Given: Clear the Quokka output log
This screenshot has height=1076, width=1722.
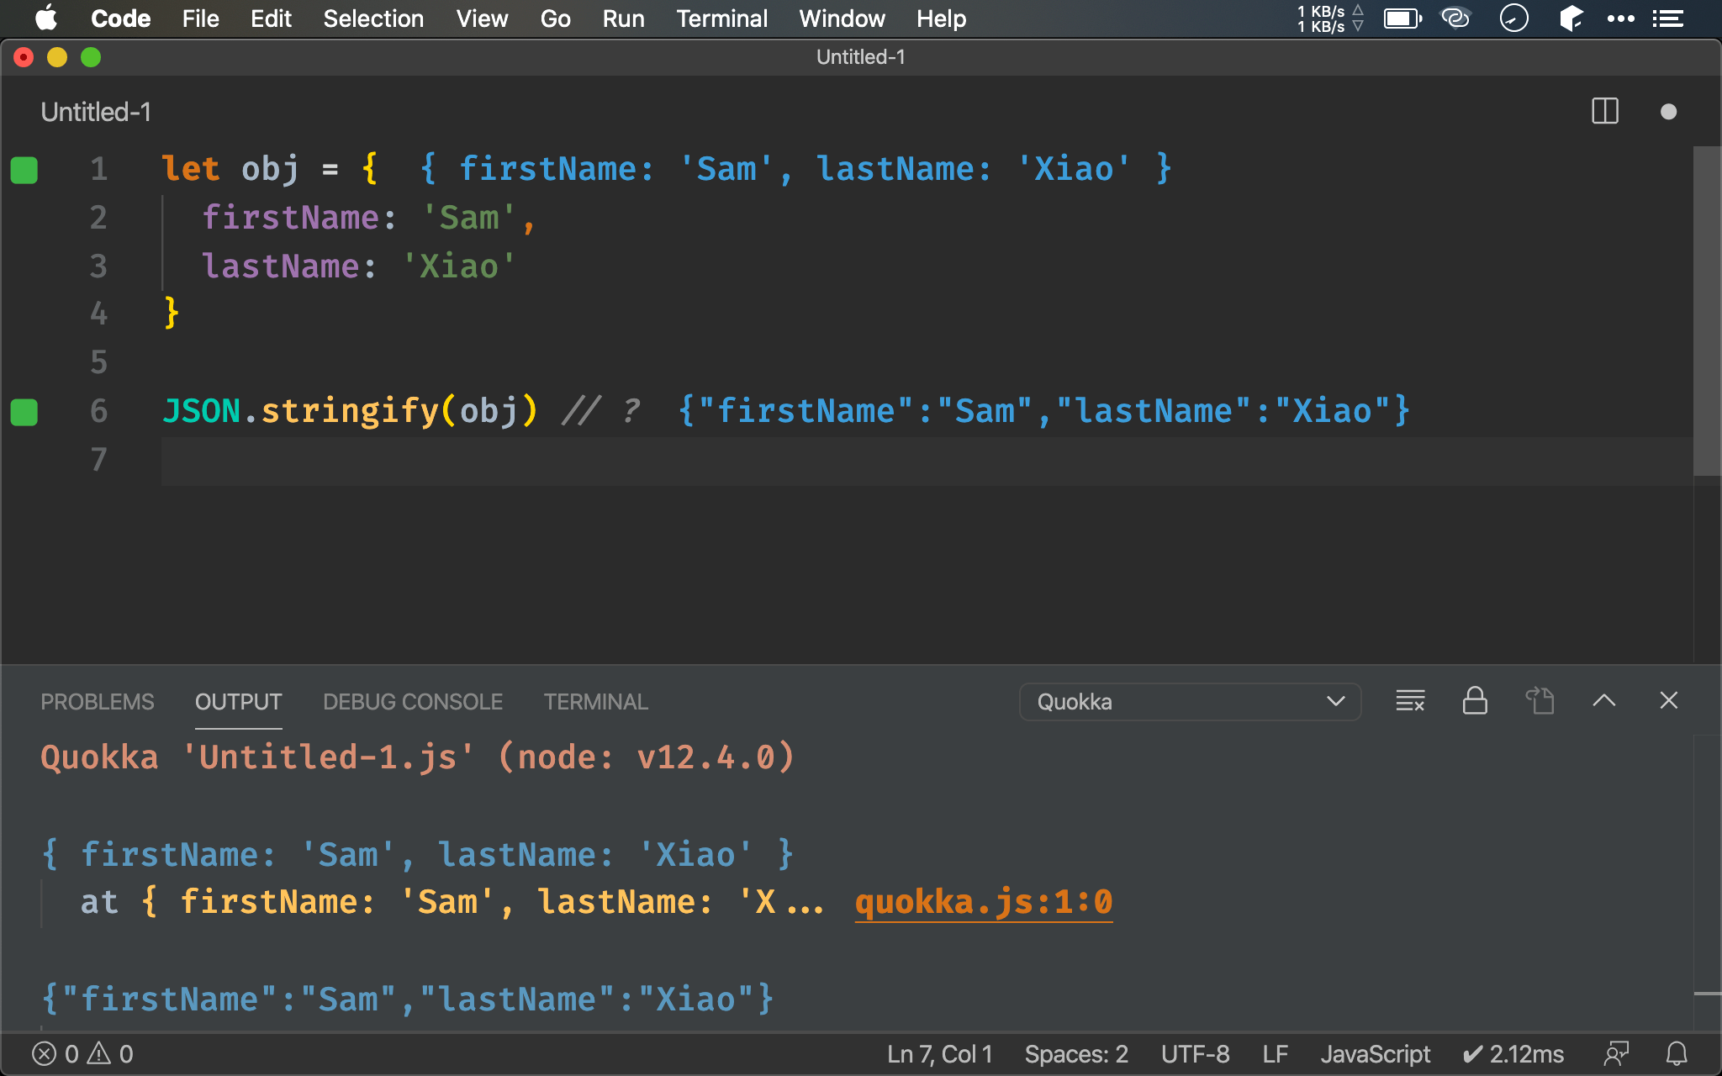Looking at the screenshot, I should 1410,701.
